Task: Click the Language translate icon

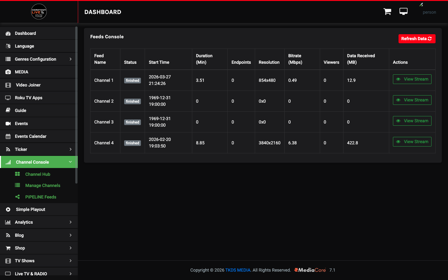Action: point(8,46)
